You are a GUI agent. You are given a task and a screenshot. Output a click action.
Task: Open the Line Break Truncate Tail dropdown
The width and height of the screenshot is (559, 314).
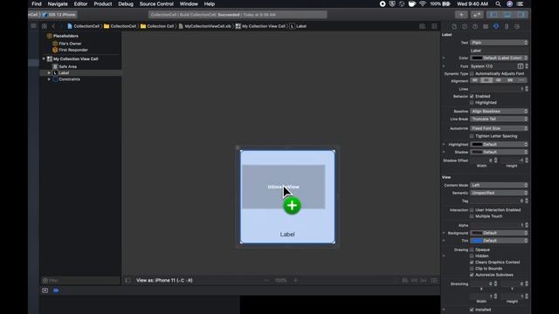tap(499, 119)
